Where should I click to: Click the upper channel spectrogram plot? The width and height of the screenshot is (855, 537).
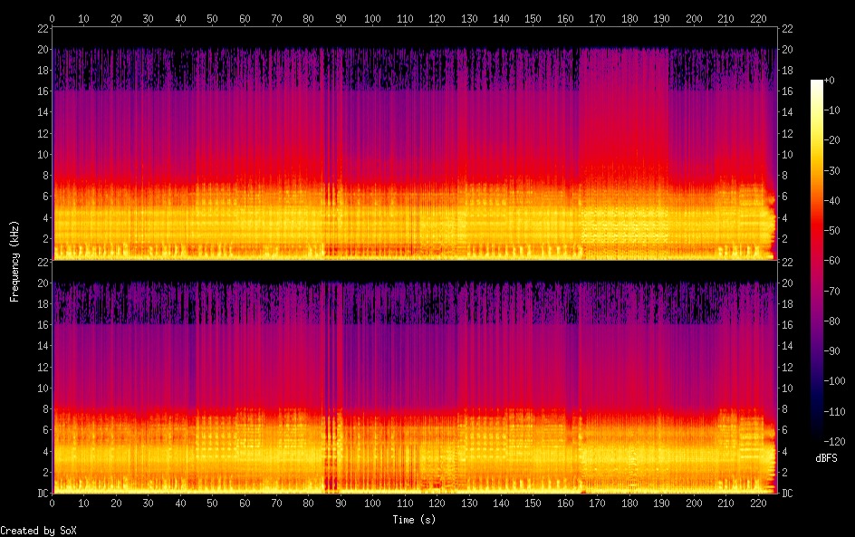[x=415, y=143]
